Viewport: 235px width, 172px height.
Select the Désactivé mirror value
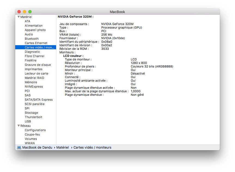pos(138,73)
